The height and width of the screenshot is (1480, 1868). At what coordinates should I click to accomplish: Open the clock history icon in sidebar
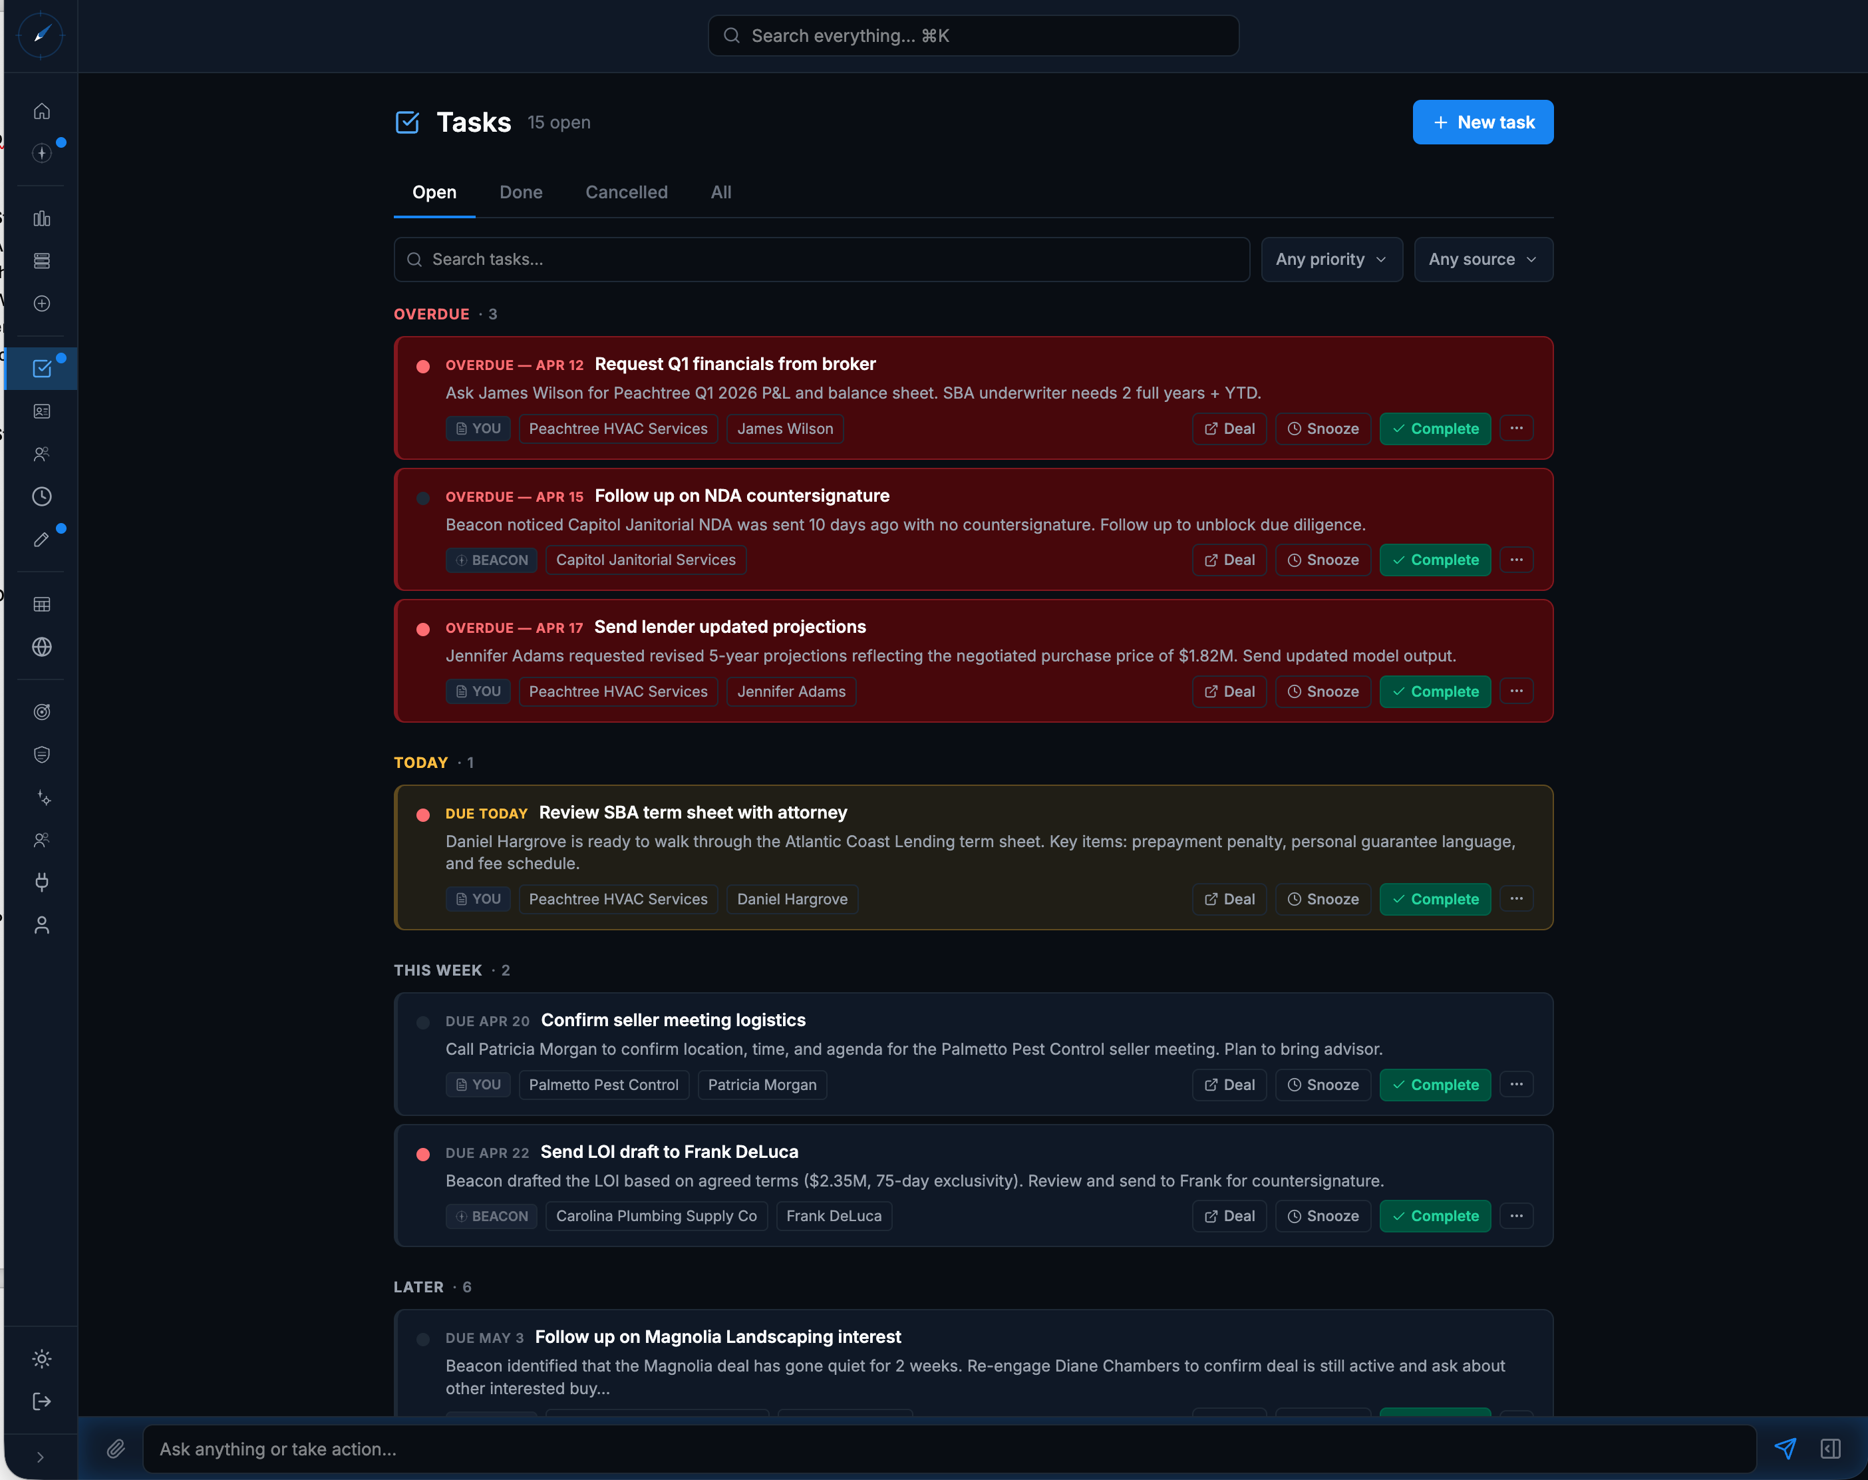tap(41, 496)
